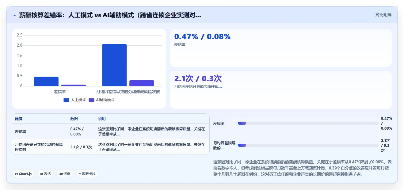Click the 2.5 y-axis tick label

19,35
